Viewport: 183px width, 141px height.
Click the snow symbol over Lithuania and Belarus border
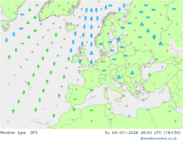coord(126,56)
